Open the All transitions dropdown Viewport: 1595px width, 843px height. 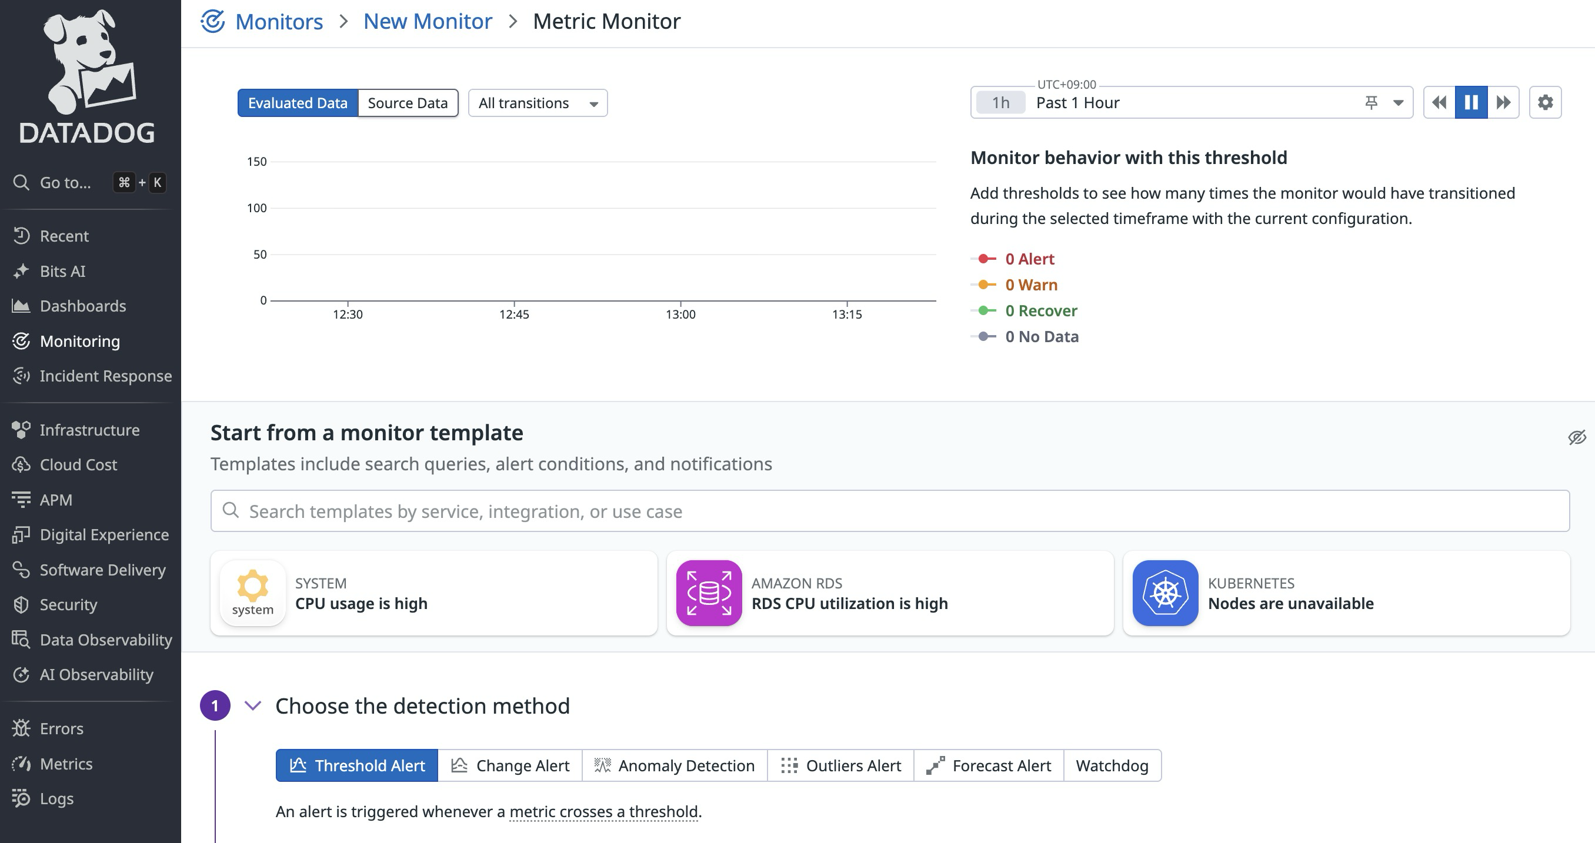(x=536, y=103)
